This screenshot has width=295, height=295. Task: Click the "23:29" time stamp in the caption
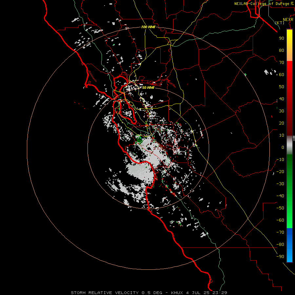220,293
